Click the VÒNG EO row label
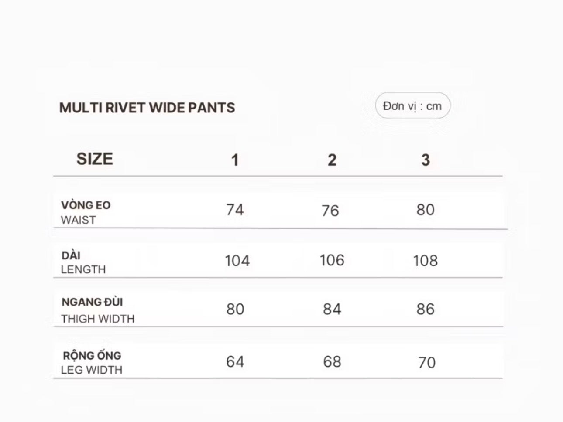 point(86,205)
